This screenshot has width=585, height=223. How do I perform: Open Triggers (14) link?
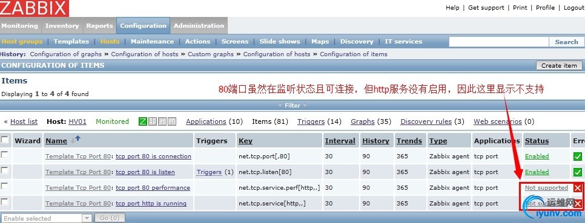pos(311,121)
